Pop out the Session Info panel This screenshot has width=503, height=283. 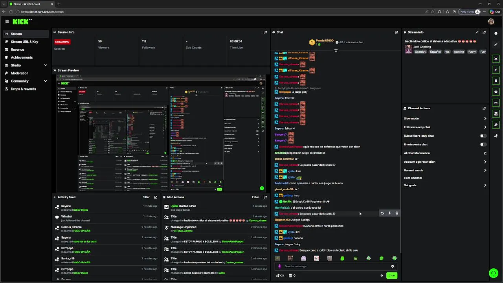point(265,32)
